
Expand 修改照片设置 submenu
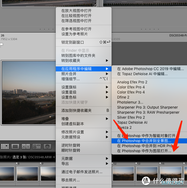pos(84,132)
